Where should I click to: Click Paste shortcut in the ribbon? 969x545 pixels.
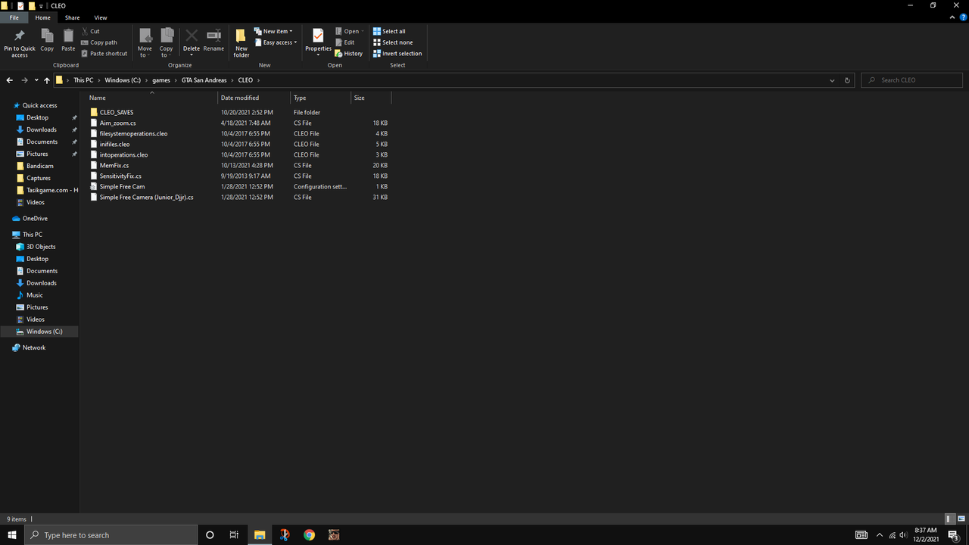(x=104, y=54)
